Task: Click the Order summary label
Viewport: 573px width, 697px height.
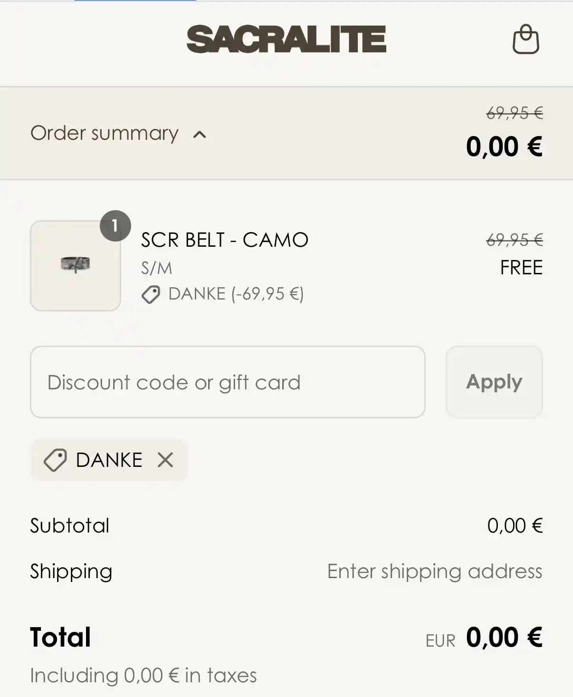Action: pos(105,133)
